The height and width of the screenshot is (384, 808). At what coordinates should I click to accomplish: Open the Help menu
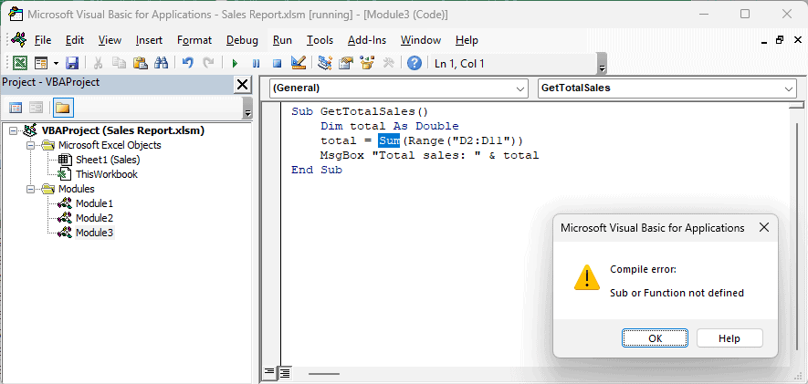point(467,40)
